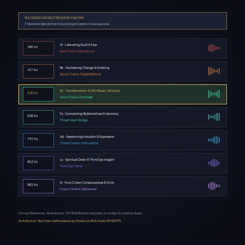Activate the 963 Hz frequency box
Image resolution: width=245 pixels, height=245 pixels.
pos(39,186)
